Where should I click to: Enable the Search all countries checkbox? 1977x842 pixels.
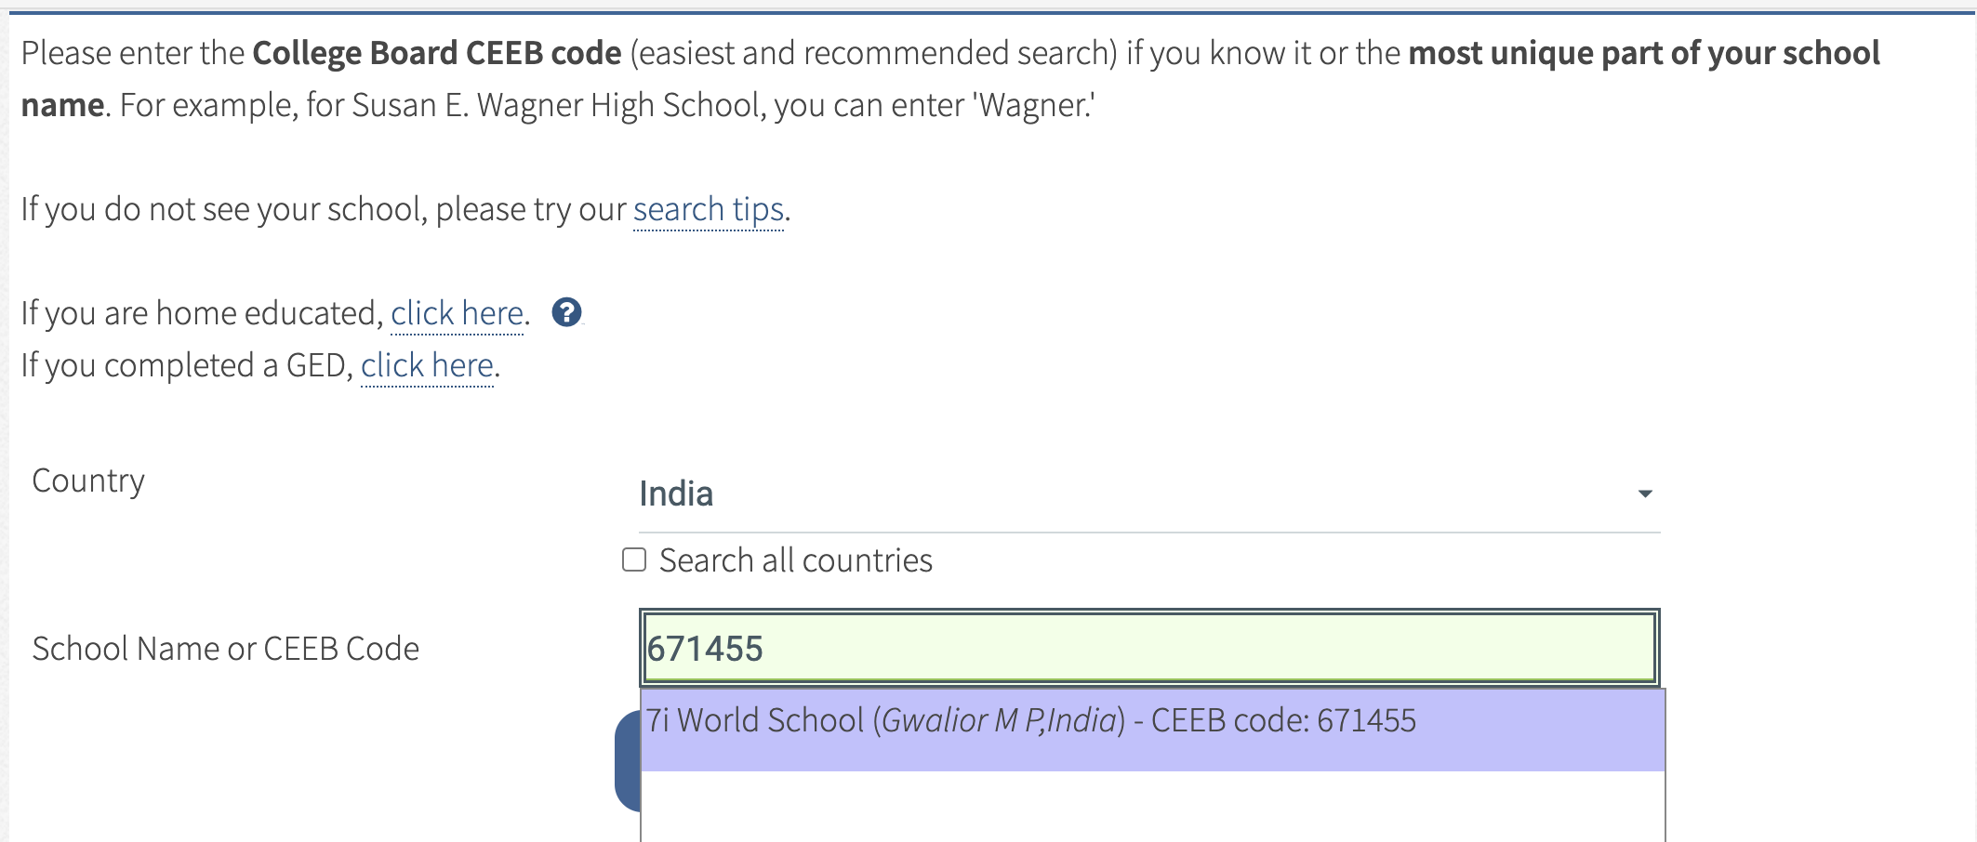(634, 559)
